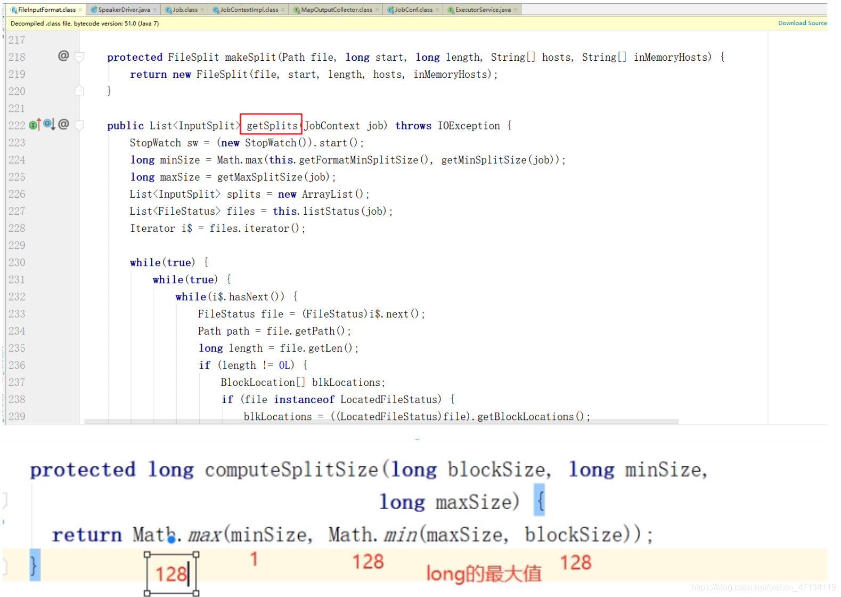Click the highlighted closing brace of computeSplitSize
This screenshot has width=841, height=597.
34,565
